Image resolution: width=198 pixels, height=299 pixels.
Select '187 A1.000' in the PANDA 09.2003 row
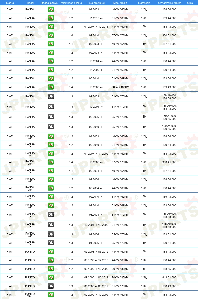(169, 44)
